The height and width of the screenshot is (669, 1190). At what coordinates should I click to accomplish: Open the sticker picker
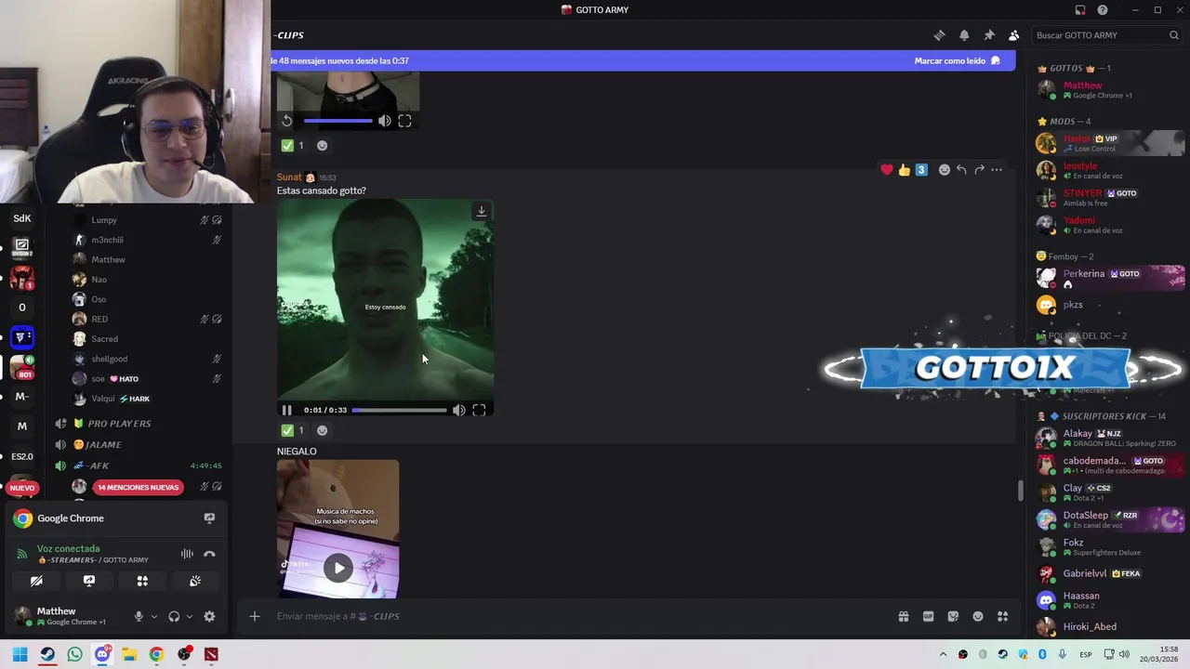click(x=953, y=616)
